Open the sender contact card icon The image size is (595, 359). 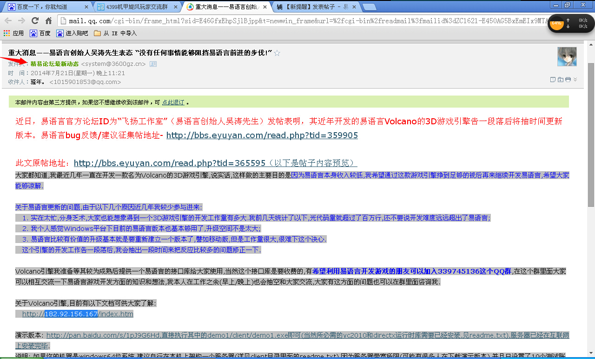pos(153,64)
